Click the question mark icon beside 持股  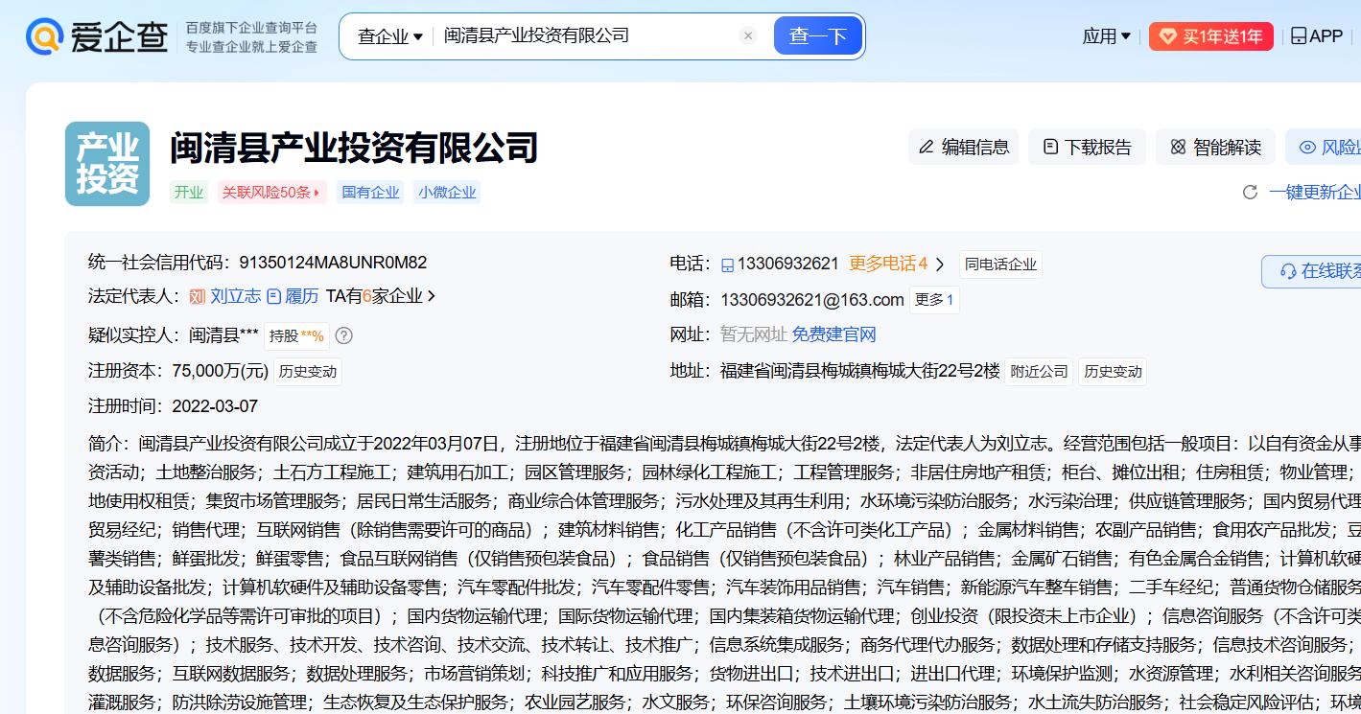(344, 335)
